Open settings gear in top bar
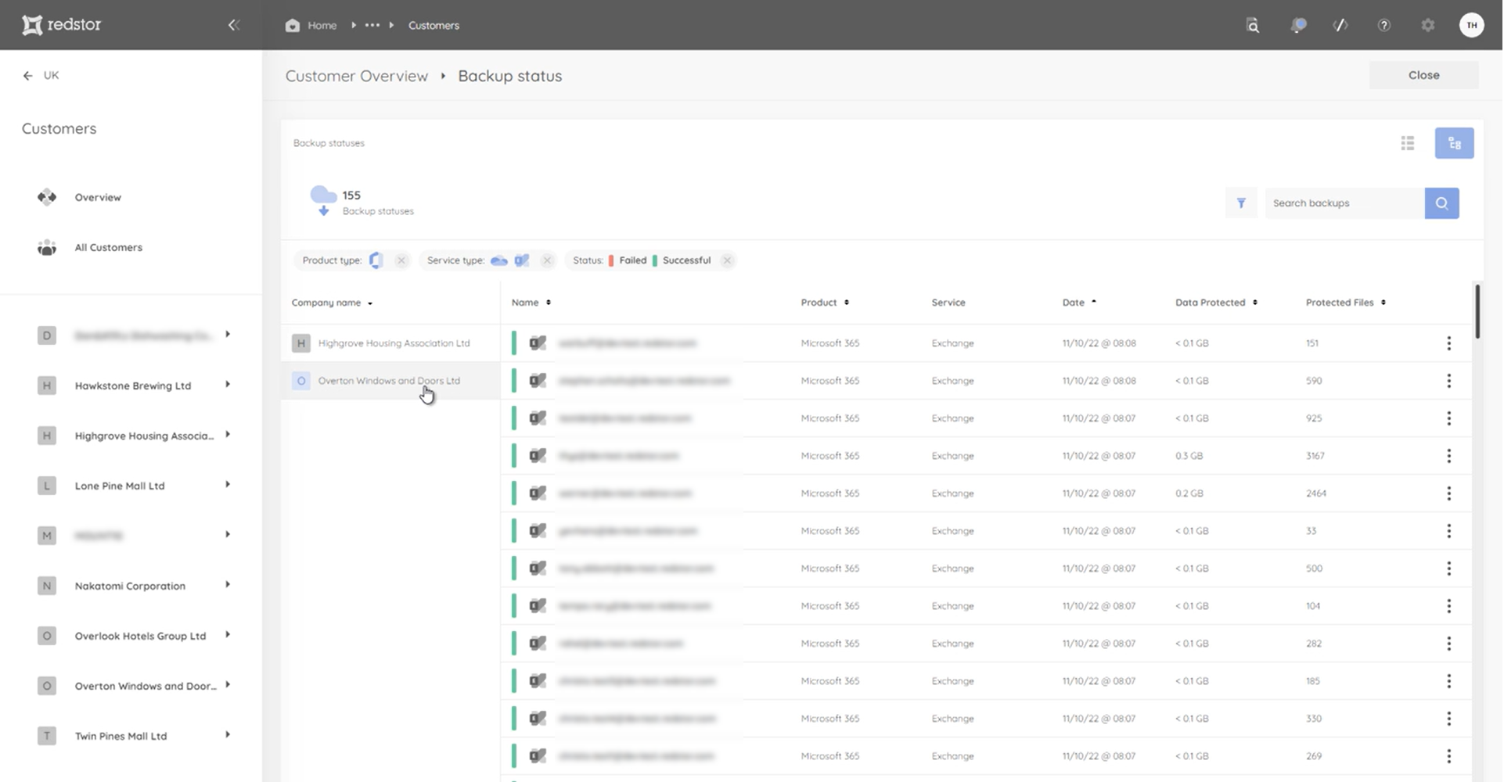 pyautogui.click(x=1428, y=25)
